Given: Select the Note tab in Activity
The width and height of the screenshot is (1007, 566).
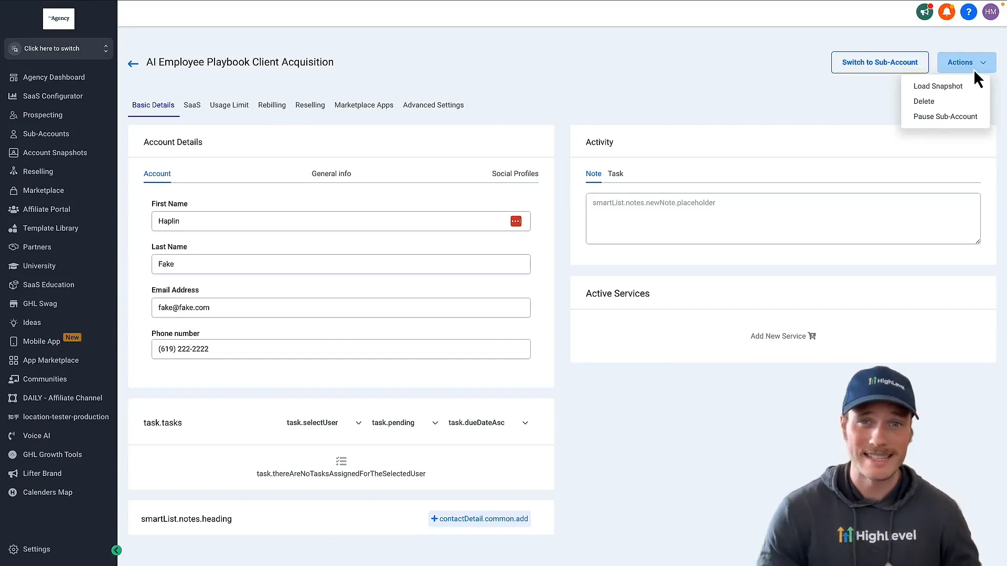Looking at the screenshot, I should pyautogui.click(x=594, y=173).
